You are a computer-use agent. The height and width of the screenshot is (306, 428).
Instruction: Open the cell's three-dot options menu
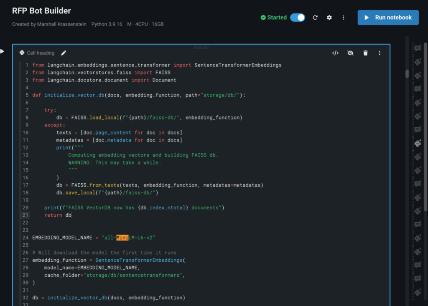point(380,53)
